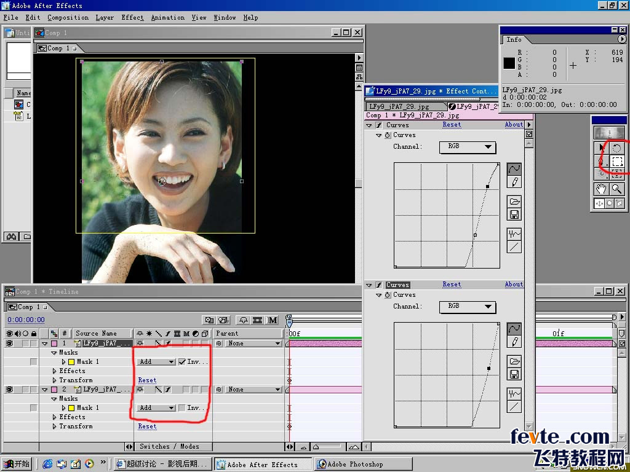The width and height of the screenshot is (630, 472).
Task: Toggle the effect switch on layer 1
Action: [168, 344]
